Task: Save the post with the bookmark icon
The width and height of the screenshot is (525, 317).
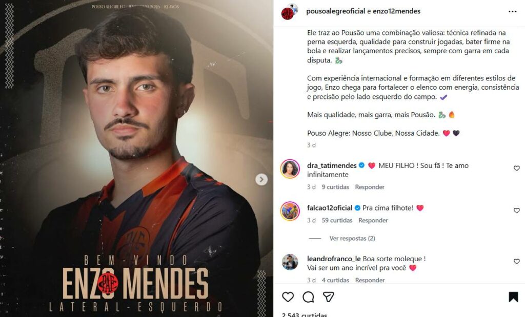Action: (x=513, y=297)
